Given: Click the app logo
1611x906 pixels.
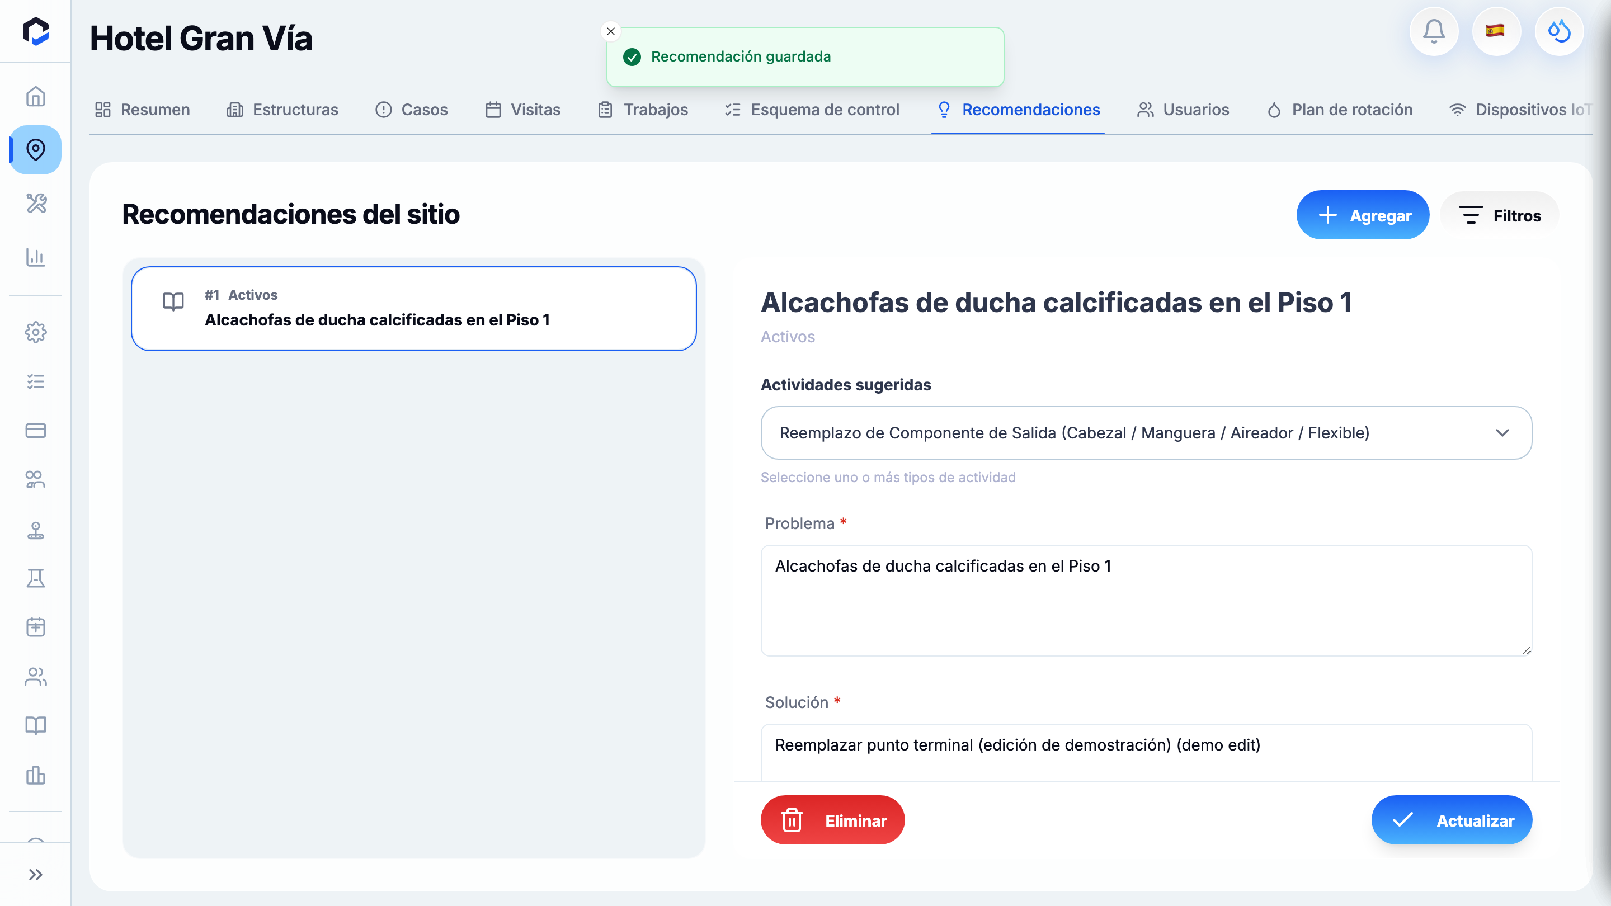Looking at the screenshot, I should pos(36,31).
